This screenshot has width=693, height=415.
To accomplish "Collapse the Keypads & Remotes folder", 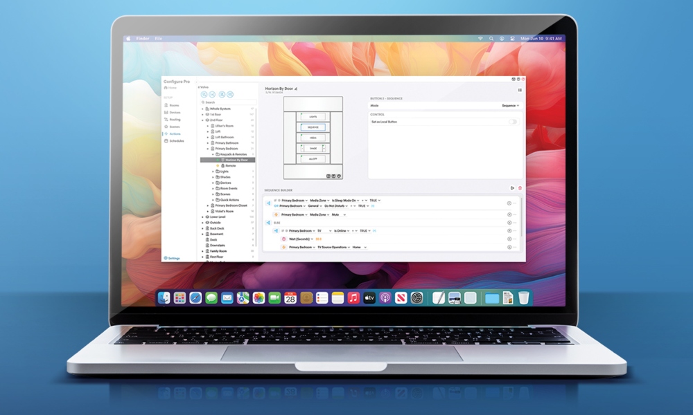I will [x=213, y=154].
